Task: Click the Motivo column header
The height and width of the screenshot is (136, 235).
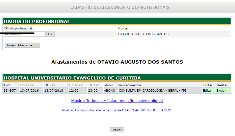Action: click(x=111, y=85)
